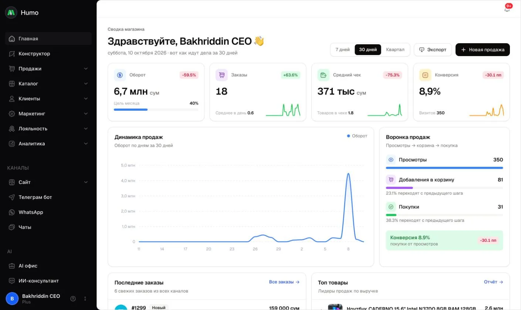This screenshot has width=521, height=310.
Task: Open the notifications bell icon
Action: [507, 9]
